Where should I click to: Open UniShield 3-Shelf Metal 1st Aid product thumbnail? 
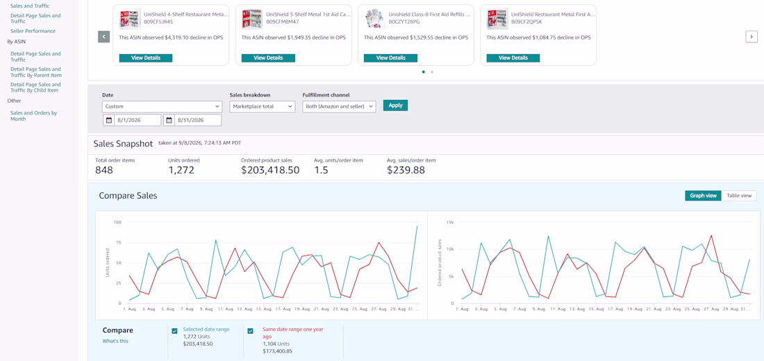[x=252, y=19]
